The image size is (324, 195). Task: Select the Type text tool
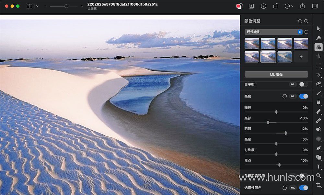click(318, 167)
